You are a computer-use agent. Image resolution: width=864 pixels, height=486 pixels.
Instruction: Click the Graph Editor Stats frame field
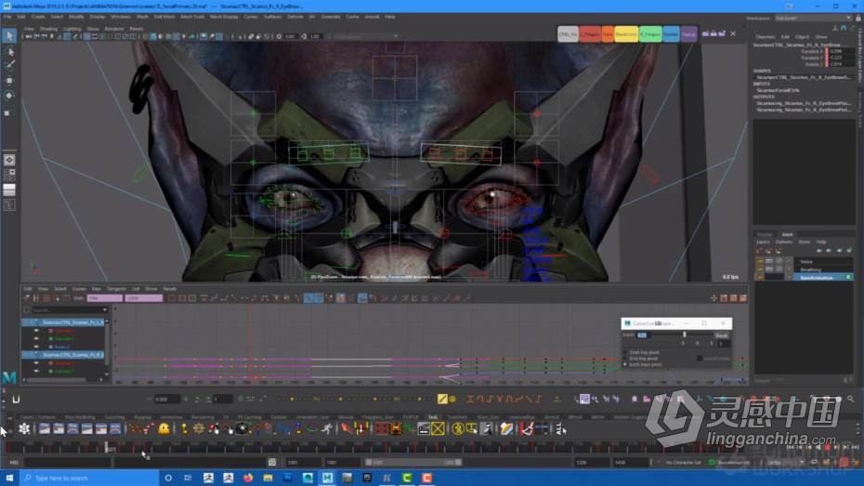[x=105, y=298]
